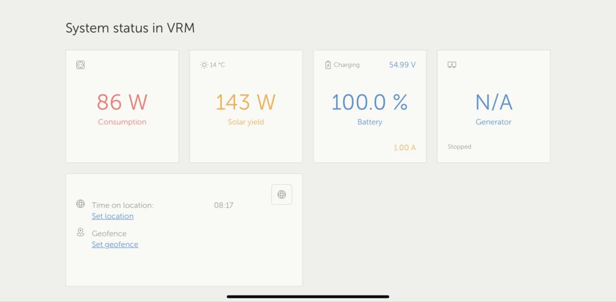Select the 100.0 % battery reading
This screenshot has width=616, height=302.
[x=370, y=102]
